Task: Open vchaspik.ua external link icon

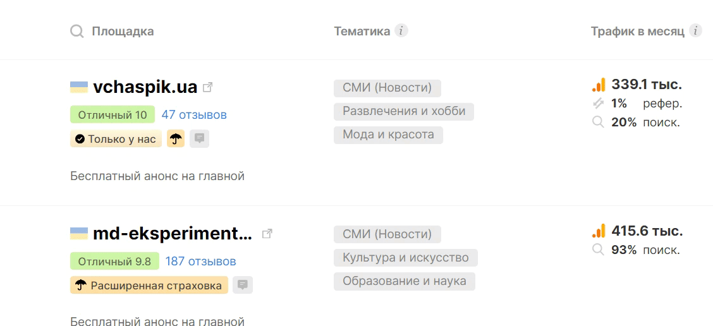Action: tap(207, 87)
